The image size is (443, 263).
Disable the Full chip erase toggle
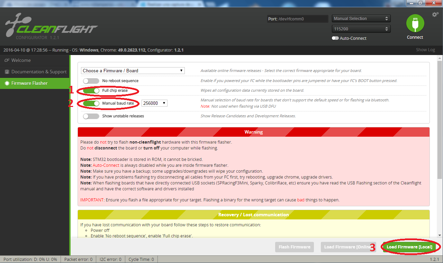[91, 91]
